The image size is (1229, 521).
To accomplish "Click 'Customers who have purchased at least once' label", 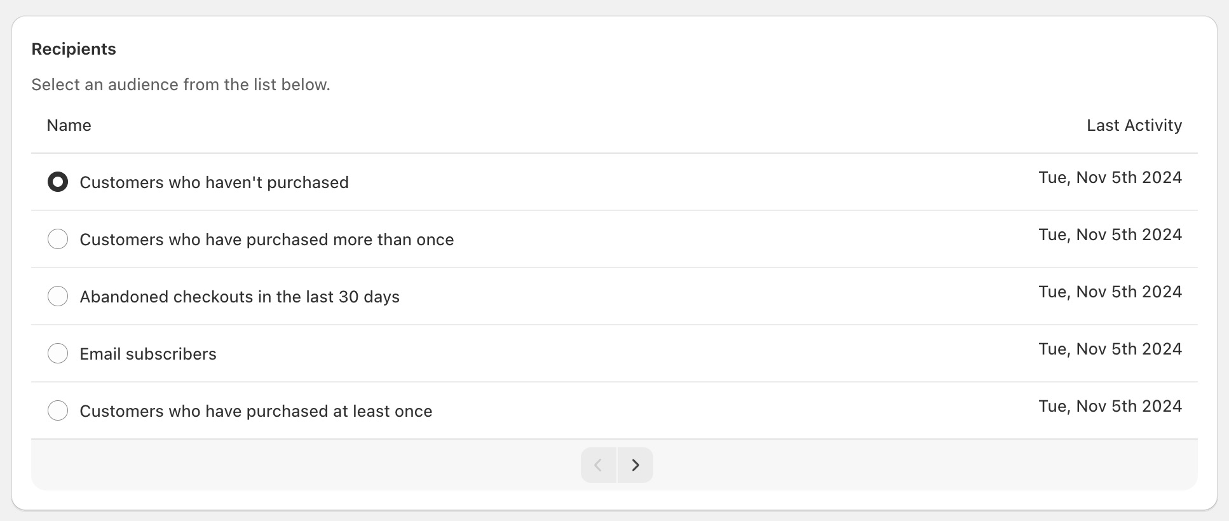I will tap(256, 411).
